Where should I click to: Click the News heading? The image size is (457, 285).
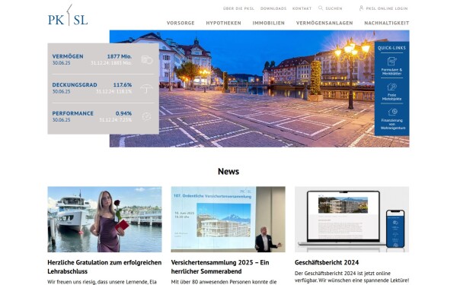pyautogui.click(x=228, y=171)
